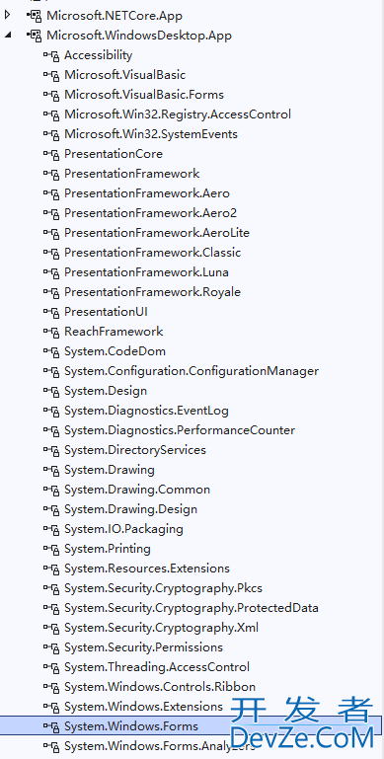Select System.Threading.AccessControl reference
Screen dimensions: 384x759
157,667
